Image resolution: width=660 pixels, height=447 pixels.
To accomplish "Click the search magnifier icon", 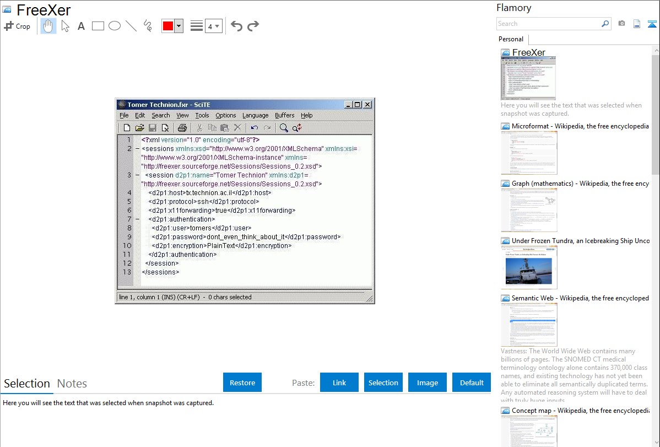I will [x=605, y=24].
